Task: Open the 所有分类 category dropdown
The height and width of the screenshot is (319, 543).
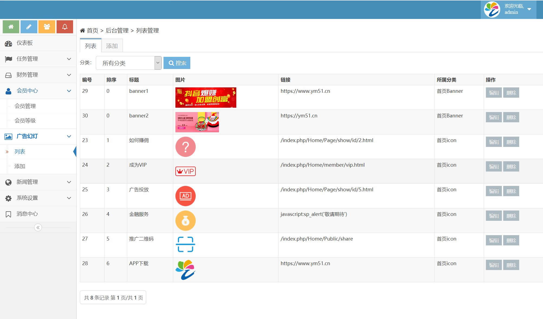Action: (x=129, y=63)
